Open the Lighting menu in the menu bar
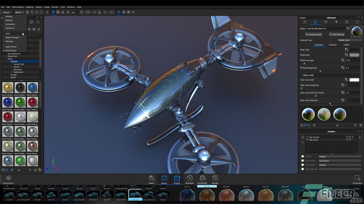The image size is (364, 204). pos(29,7)
